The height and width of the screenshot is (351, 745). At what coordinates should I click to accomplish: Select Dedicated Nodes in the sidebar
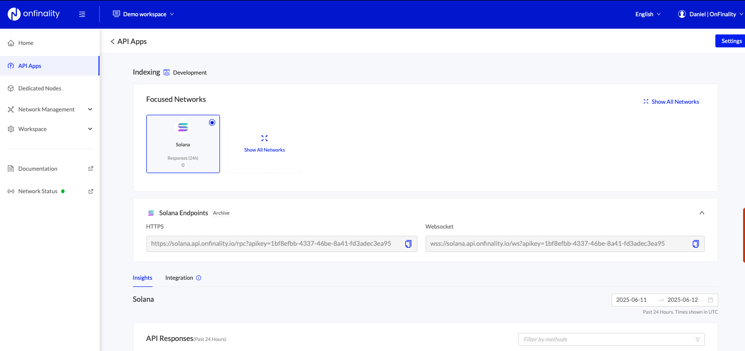tap(40, 88)
